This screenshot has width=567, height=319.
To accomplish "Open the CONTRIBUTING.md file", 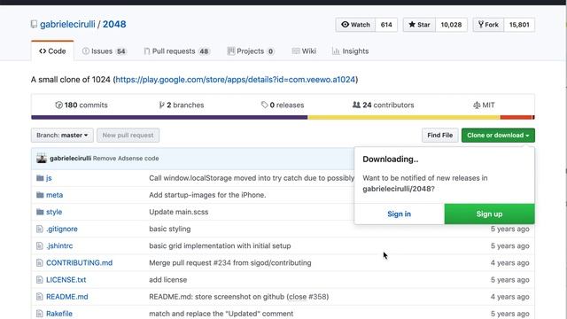I will tap(79, 263).
